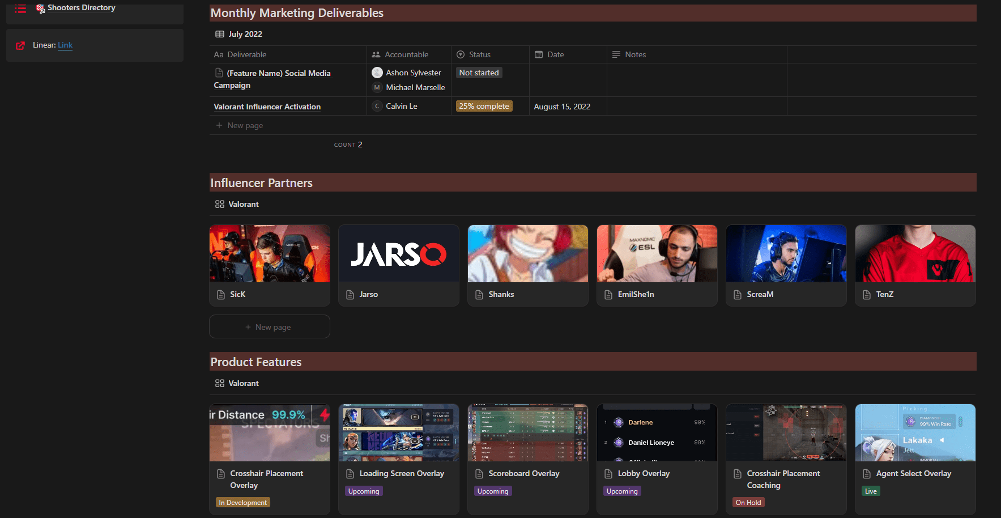Open the Scoreboard Overlay card image

point(528,432)
